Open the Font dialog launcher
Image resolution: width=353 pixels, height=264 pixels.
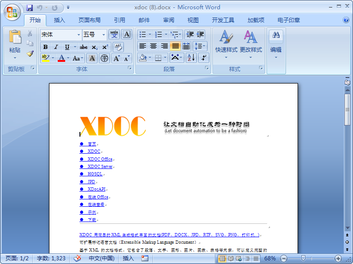pyautogui.click(x=130, y=68)
